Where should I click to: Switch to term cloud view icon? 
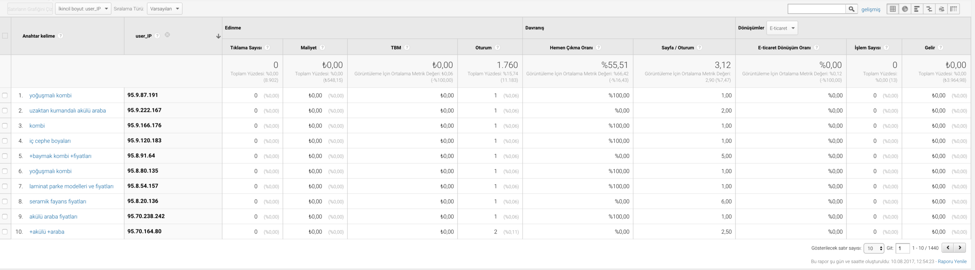tap(941, 9)
